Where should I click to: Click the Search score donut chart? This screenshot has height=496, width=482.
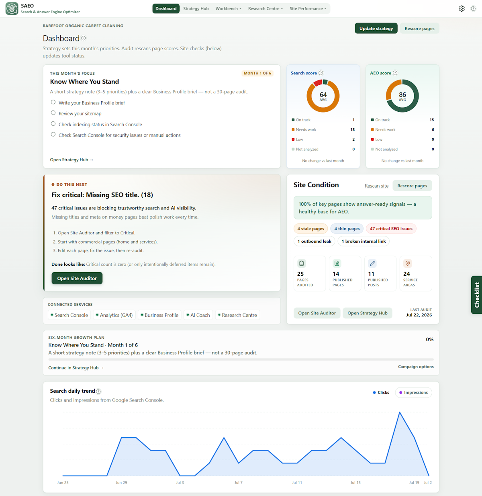[x=323, y=96]
